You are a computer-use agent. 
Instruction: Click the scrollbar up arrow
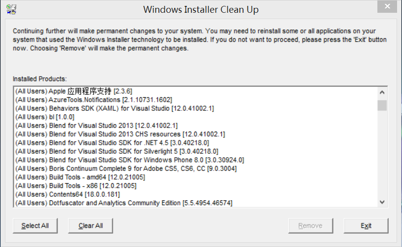(382, 92)
